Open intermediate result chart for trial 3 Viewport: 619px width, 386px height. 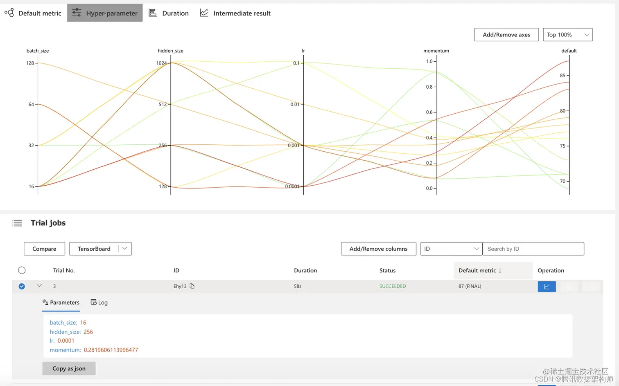pos(547,287)
